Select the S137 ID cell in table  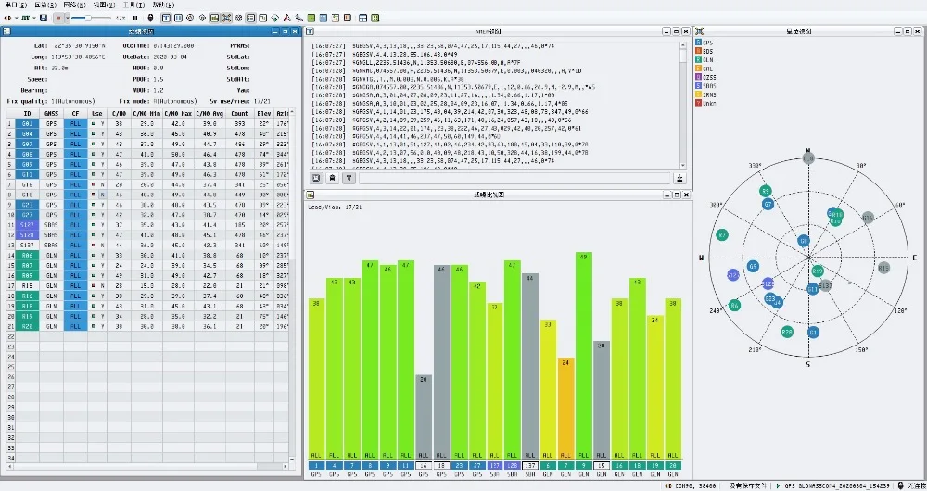[27, 245]
